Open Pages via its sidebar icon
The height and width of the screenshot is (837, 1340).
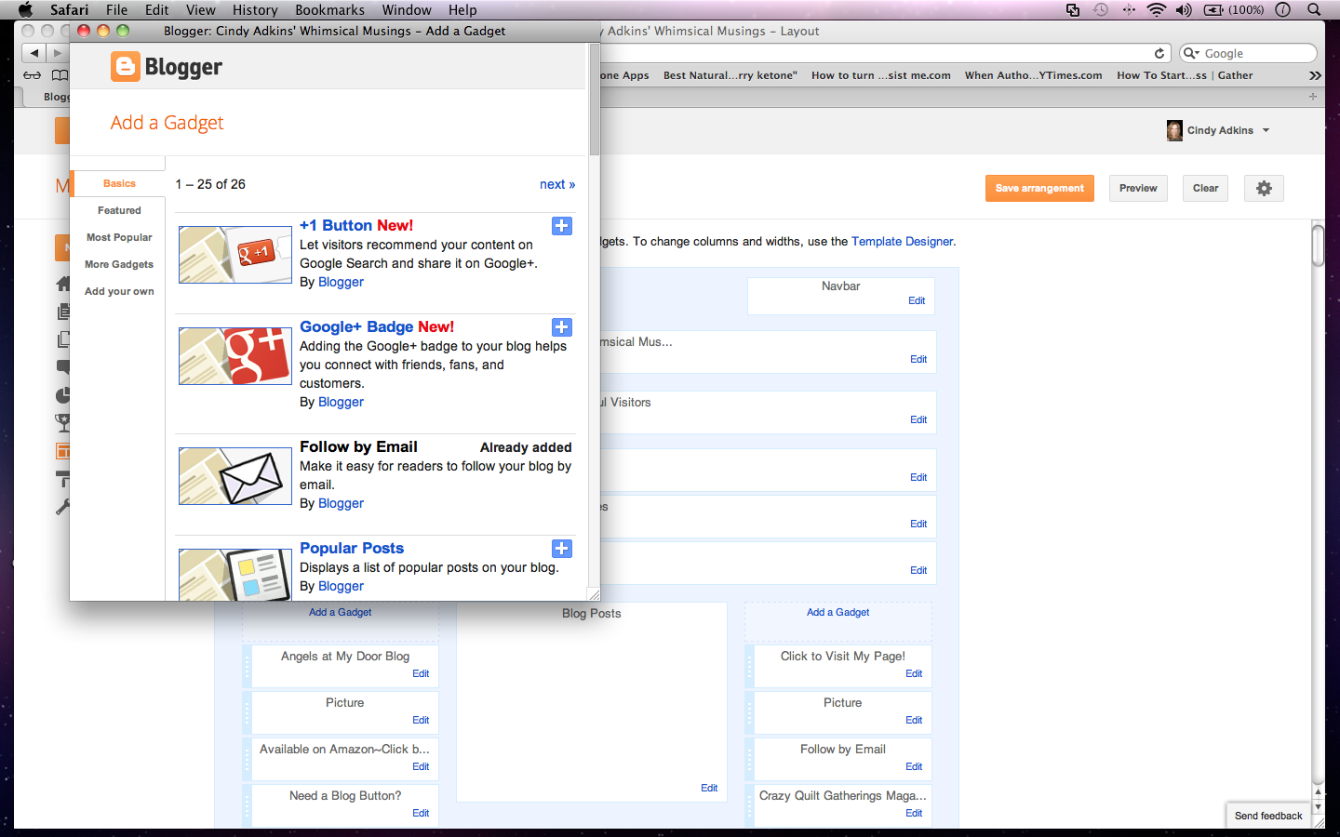63,339
